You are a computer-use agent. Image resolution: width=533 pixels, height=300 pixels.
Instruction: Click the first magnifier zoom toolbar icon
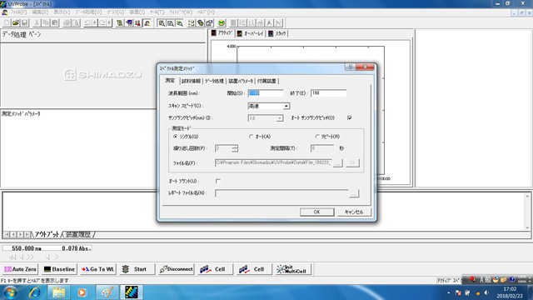pos(162,23)
